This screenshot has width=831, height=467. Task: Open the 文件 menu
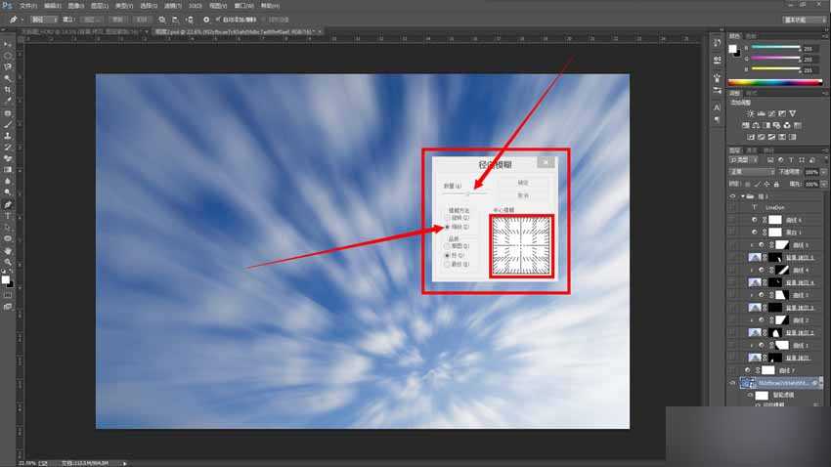(27, 6)
